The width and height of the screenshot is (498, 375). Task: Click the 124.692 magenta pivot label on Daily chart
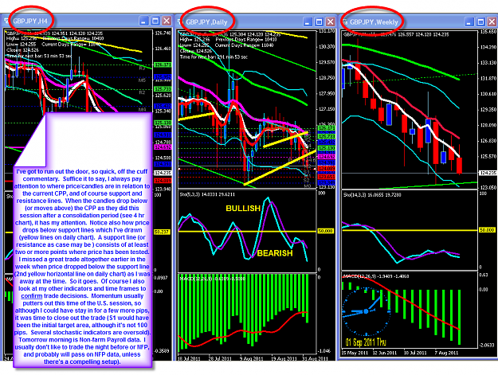pyautogui.click(x=325, y=157)
